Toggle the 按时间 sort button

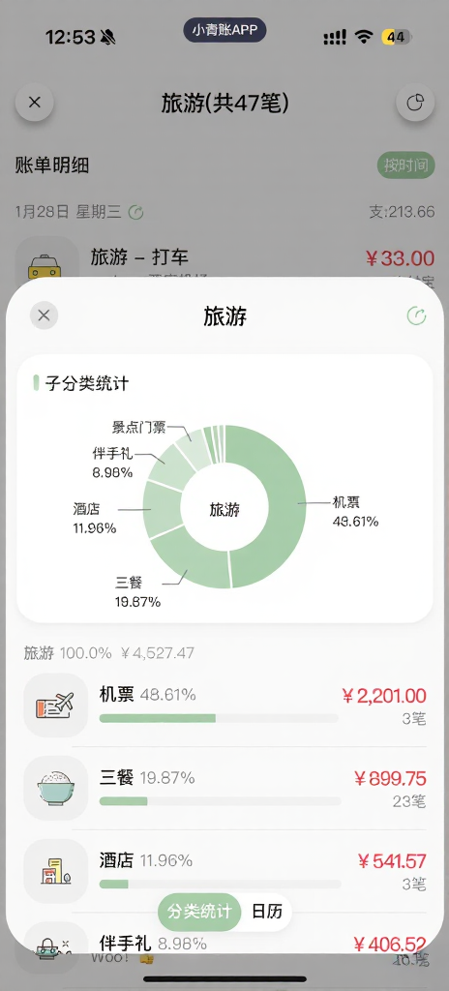tap(406, 165)
